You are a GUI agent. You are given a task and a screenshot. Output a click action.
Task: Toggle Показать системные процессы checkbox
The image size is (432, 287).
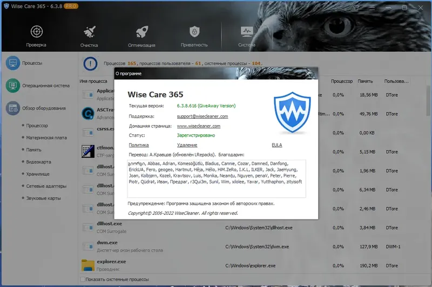click(x=83, y=279)
